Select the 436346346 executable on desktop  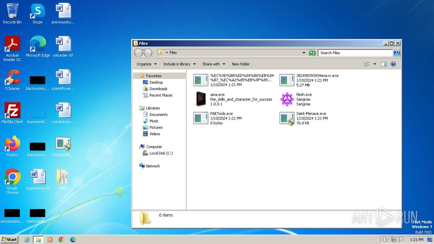(x=63, y=146)
